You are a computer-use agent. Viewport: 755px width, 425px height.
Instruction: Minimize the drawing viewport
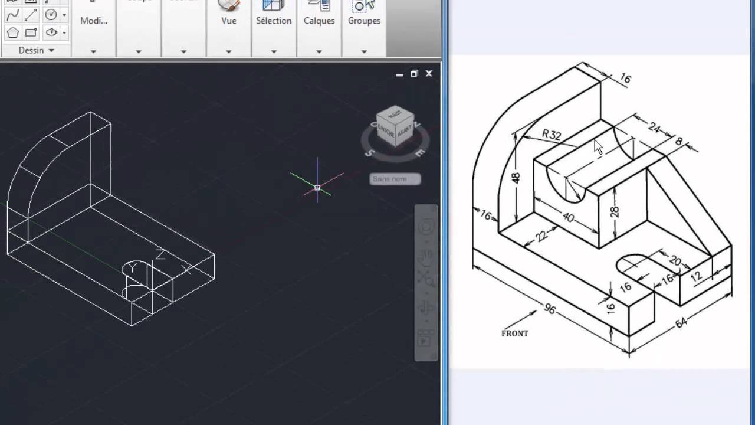coord(399,74)
